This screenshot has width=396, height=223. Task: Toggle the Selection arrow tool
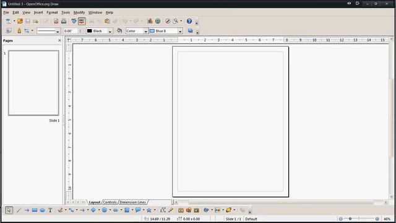click(x=9, y=210)
